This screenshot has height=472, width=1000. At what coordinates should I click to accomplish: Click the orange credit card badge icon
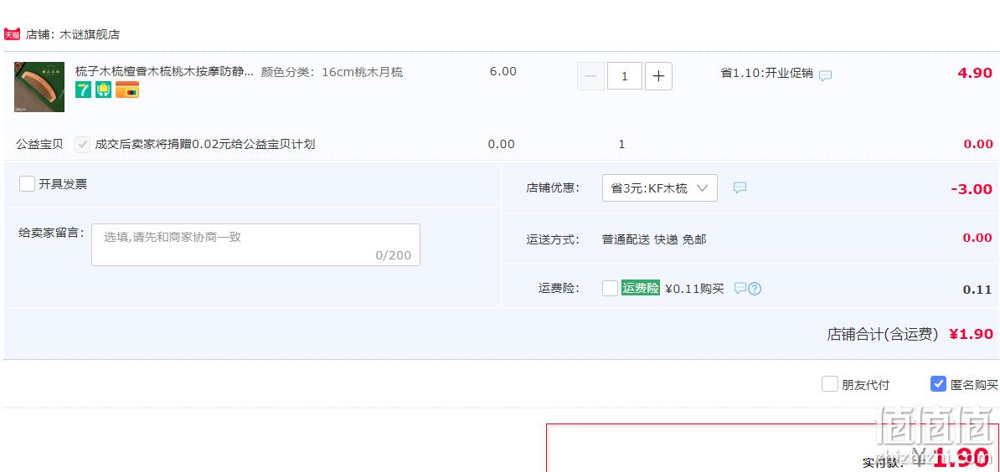[x=127, y=90]
